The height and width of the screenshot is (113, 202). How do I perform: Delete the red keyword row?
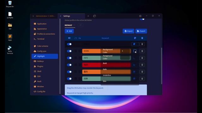point(142,65)
